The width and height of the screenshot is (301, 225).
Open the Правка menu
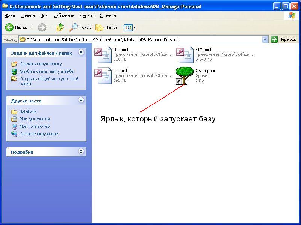coord(28,15)
